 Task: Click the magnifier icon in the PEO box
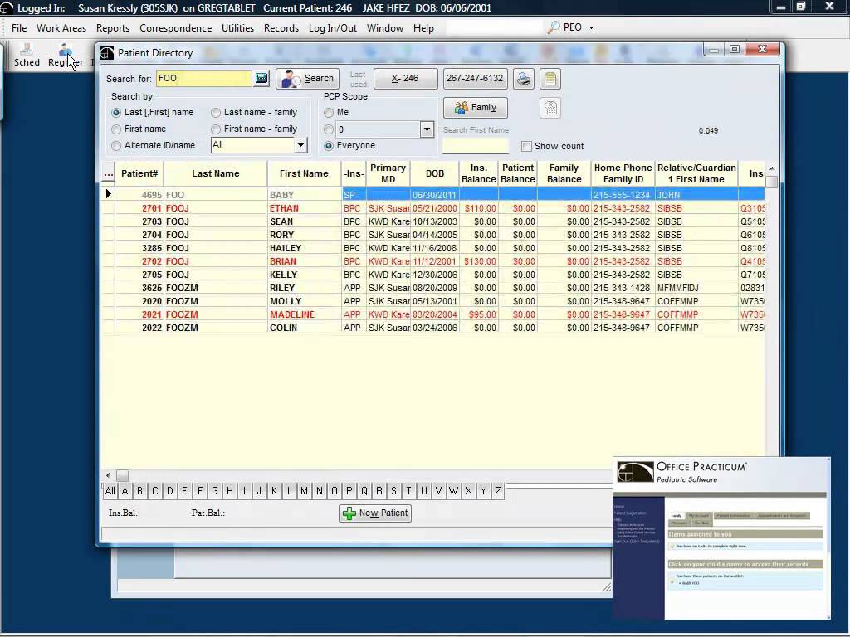tap(553, 27)
